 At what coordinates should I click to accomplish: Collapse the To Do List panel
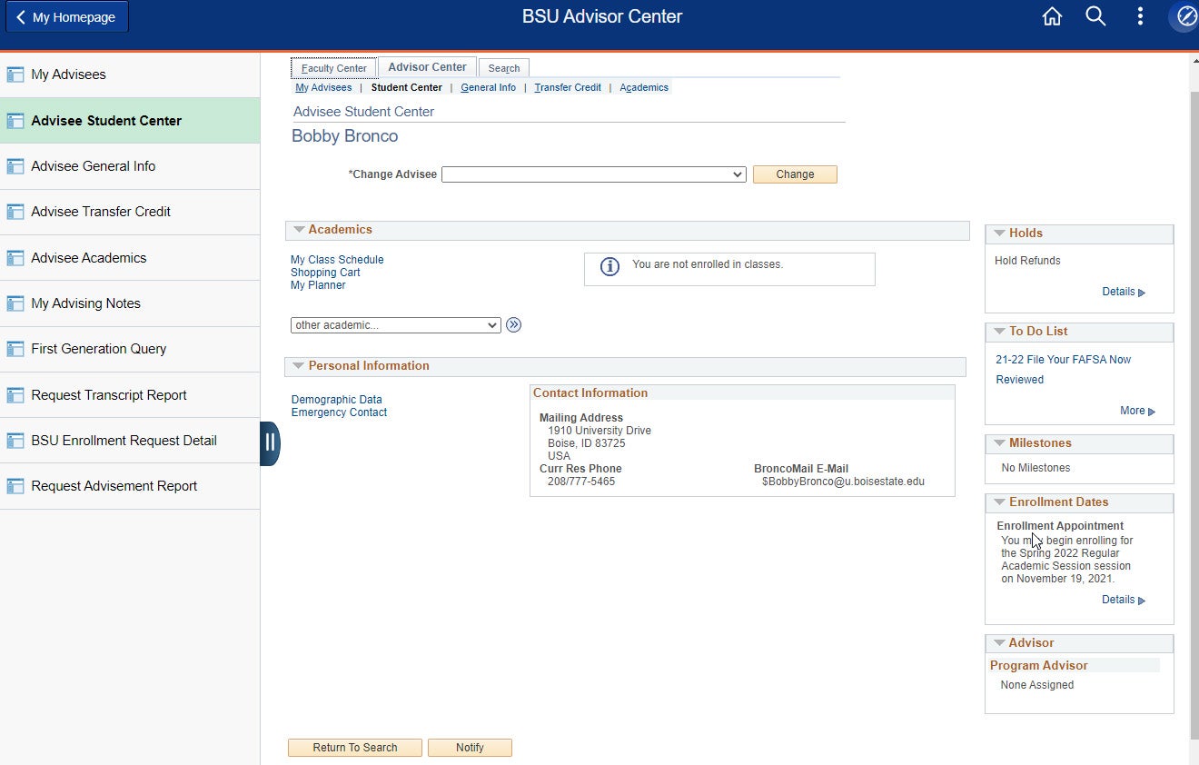pos(999,332)
